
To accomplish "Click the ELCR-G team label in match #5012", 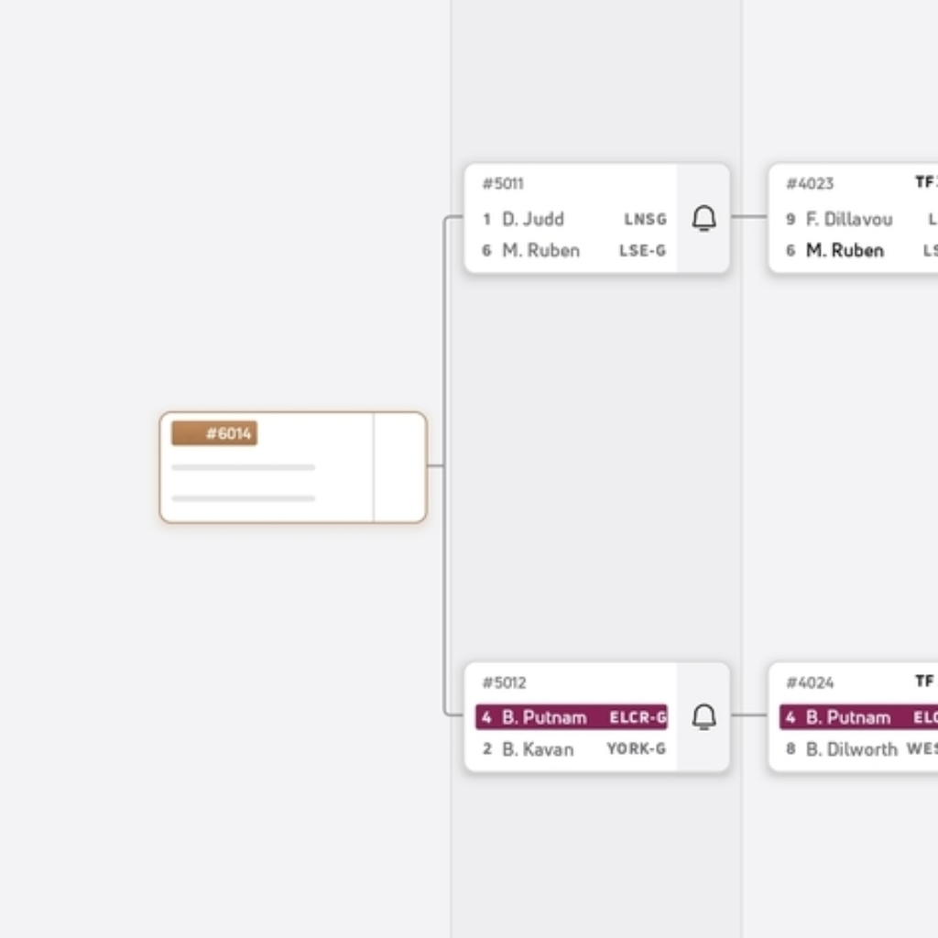I will click(638, 717).
